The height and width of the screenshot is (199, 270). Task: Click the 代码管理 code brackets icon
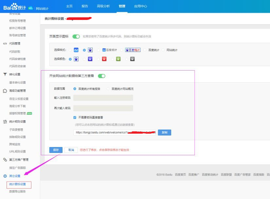click(5, 43)
